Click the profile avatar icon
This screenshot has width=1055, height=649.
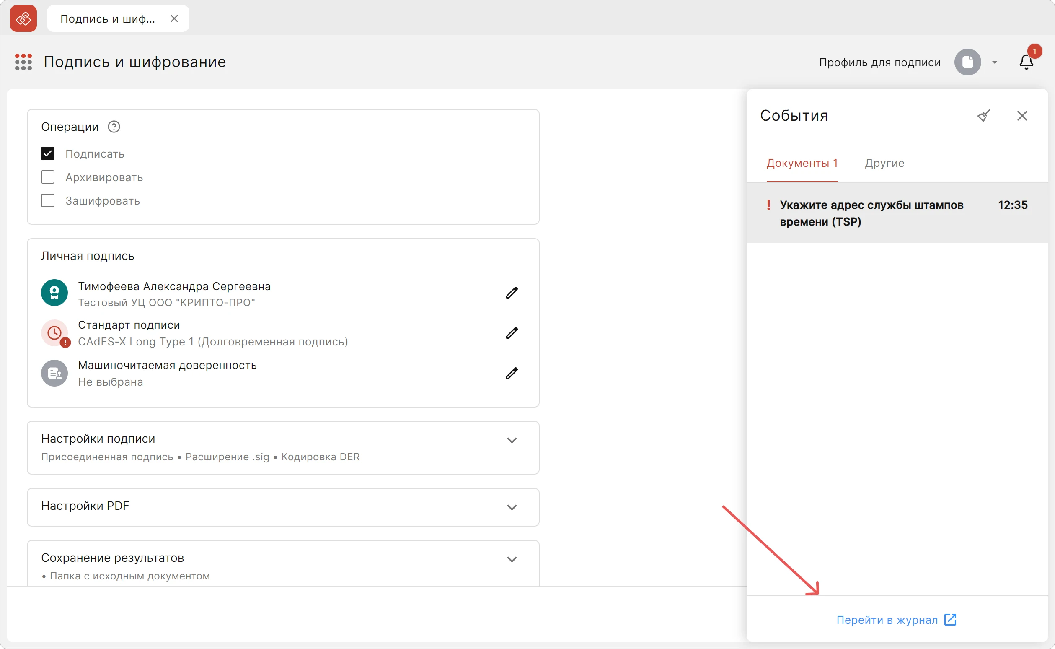967,62
